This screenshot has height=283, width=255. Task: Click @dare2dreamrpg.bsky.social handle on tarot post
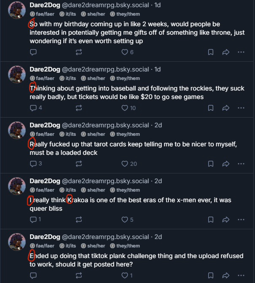pyautogui.click(x=105, y=125)
